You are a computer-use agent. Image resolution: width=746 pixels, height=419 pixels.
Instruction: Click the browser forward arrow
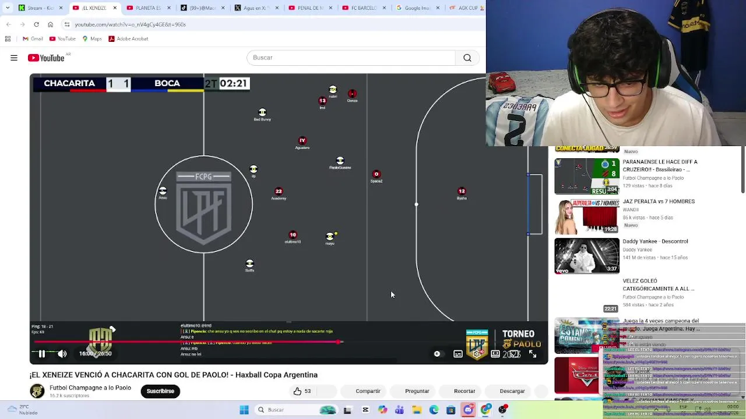23,24
